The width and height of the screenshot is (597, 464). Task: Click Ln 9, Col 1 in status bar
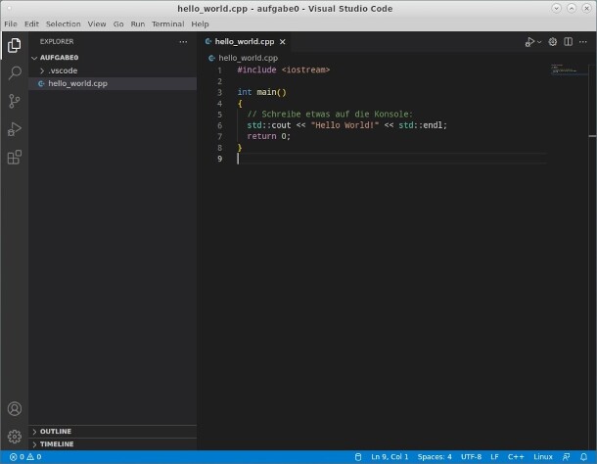(390, 457)
